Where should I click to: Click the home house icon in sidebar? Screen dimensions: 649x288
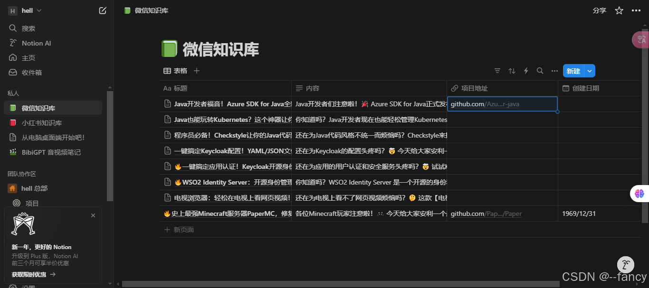click(x=13, y=58)
